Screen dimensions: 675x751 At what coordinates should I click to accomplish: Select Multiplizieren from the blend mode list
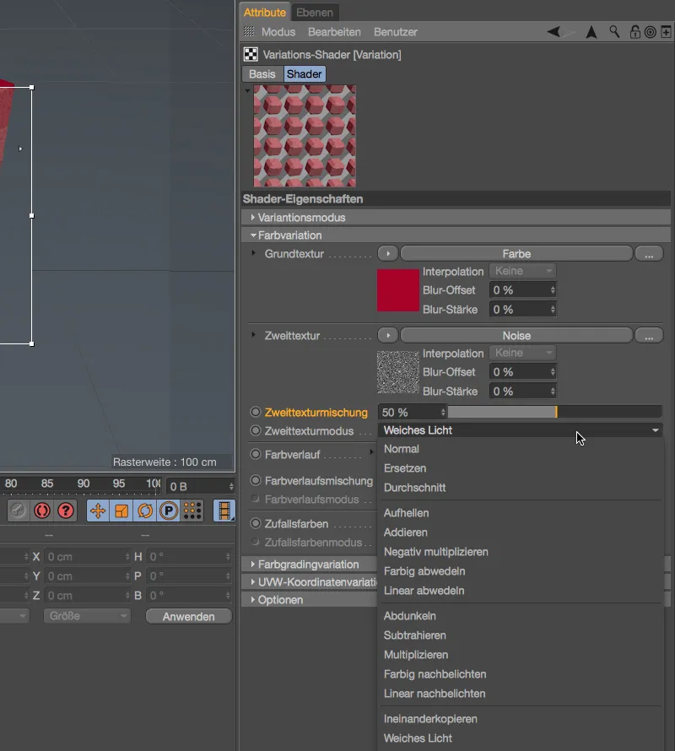point(430,654)
